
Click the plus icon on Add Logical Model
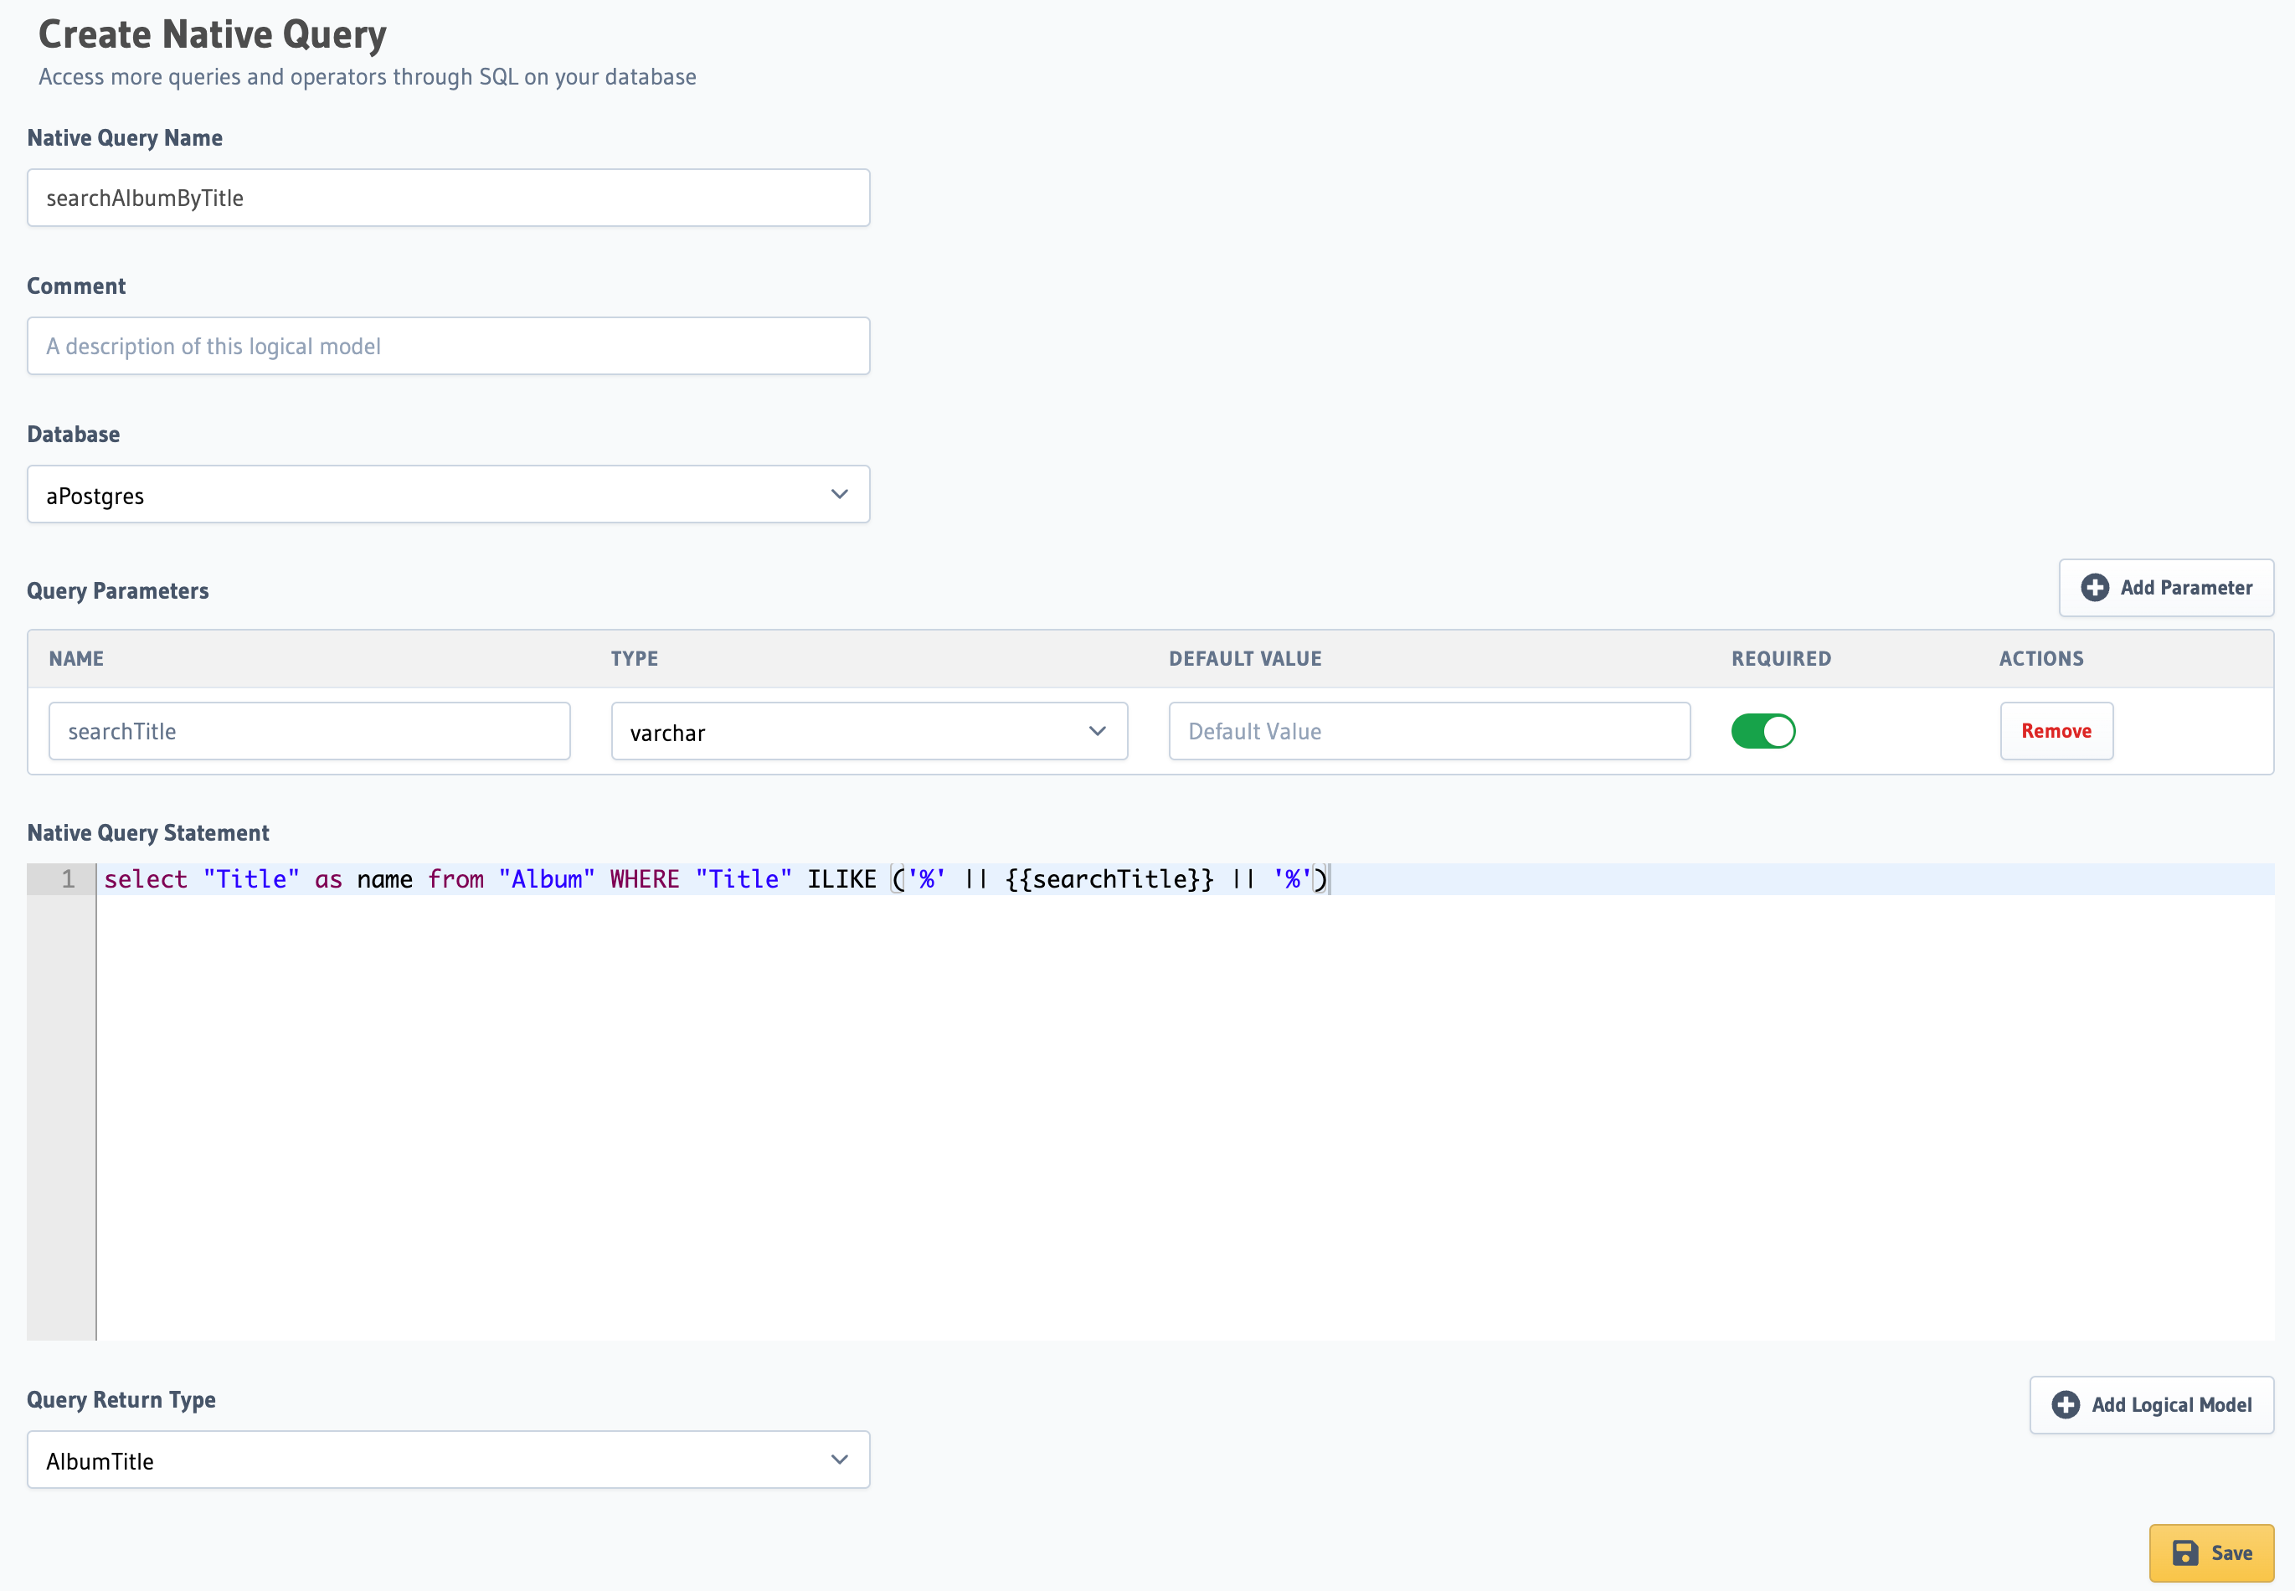pos(2066,1404)
